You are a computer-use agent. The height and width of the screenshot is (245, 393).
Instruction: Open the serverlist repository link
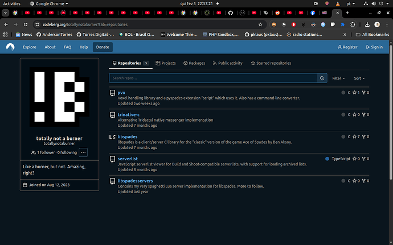tap(128, 159)
